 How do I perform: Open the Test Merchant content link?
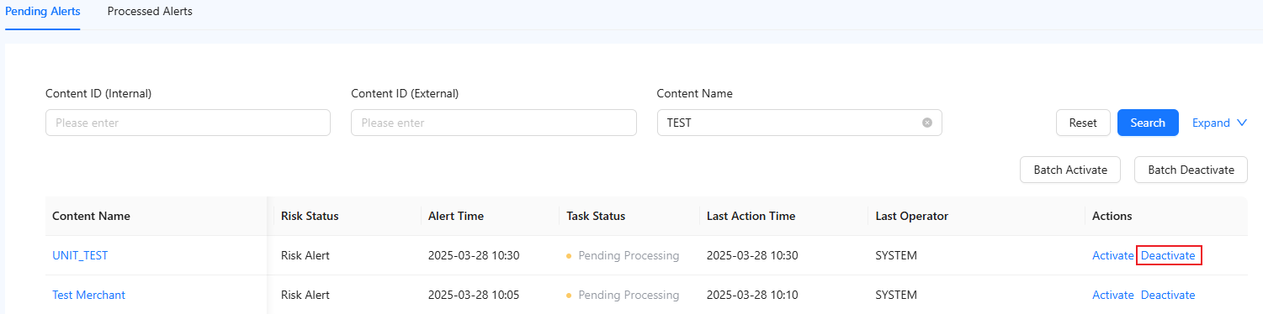88,295
